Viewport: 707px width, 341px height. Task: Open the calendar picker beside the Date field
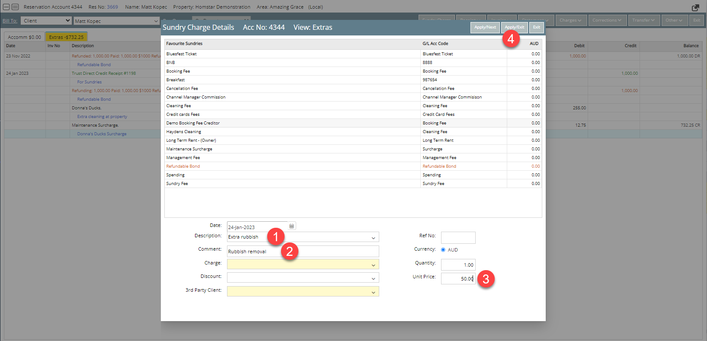click(x=292, y=226)
